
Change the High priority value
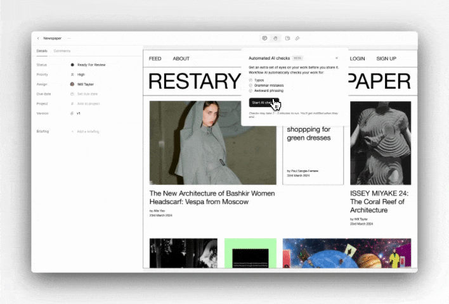tap(78, 75)
